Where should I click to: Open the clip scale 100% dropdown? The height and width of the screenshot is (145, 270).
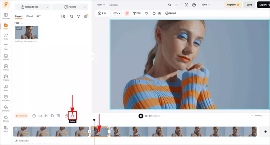click(116, 13)
